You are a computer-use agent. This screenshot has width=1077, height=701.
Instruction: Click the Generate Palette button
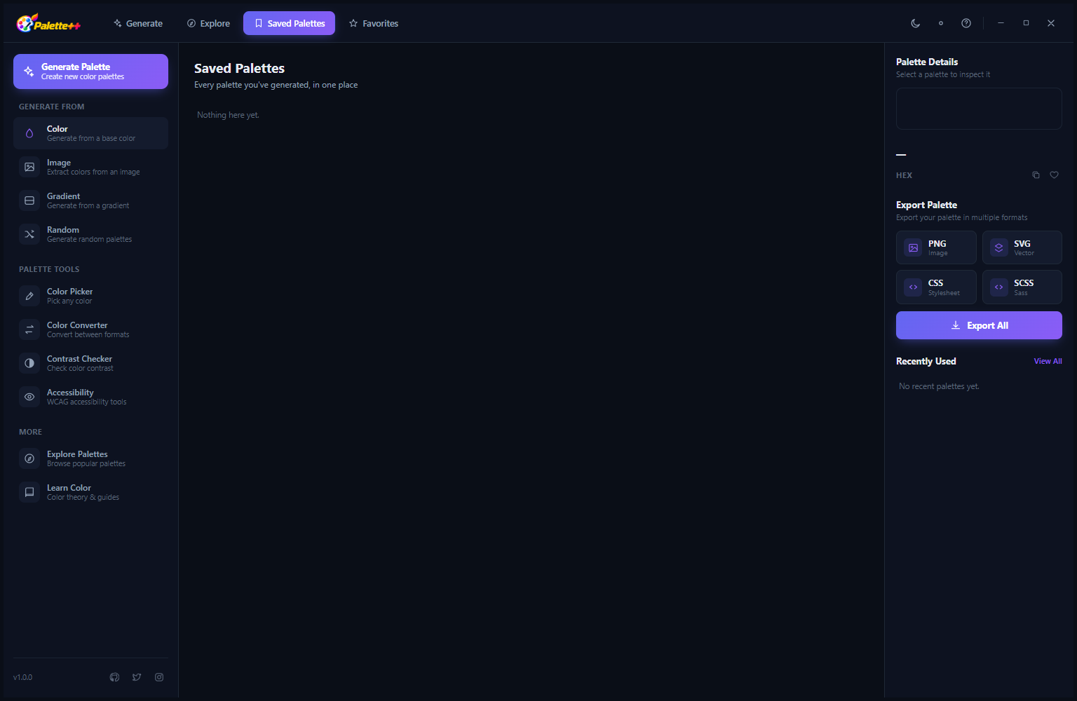pos(90,72)
